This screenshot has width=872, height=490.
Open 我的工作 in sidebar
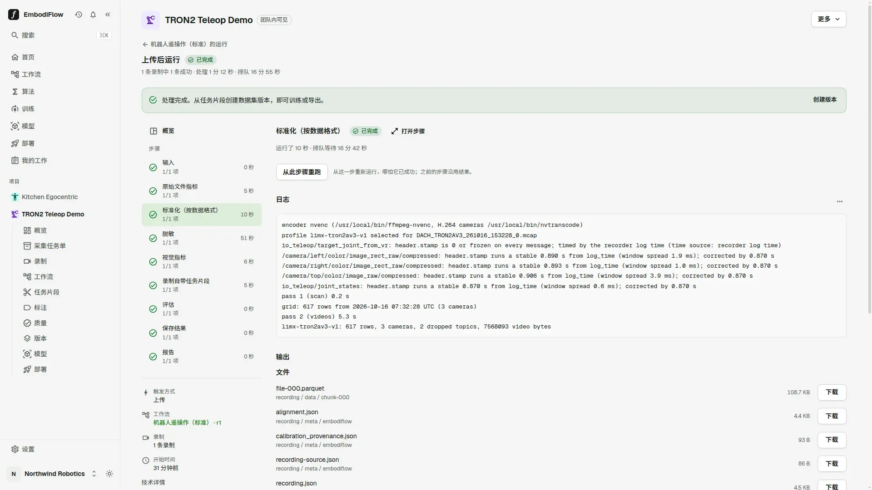tap(60, 161)
